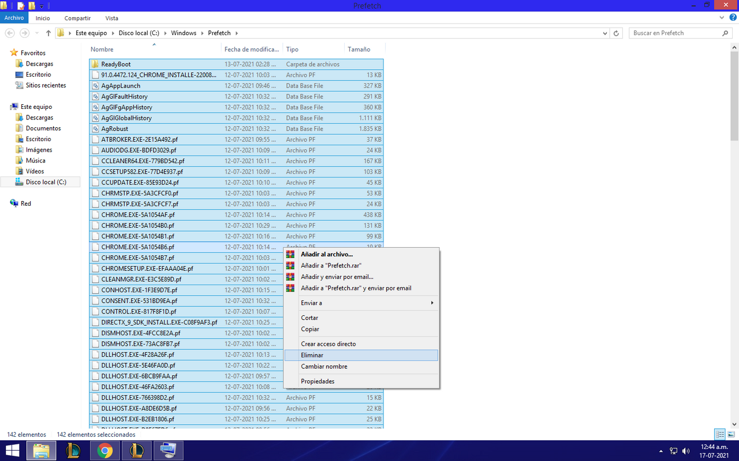Open the computer application taskbar icon
Screen dimensions: 739x461
(x=168, y=450)
